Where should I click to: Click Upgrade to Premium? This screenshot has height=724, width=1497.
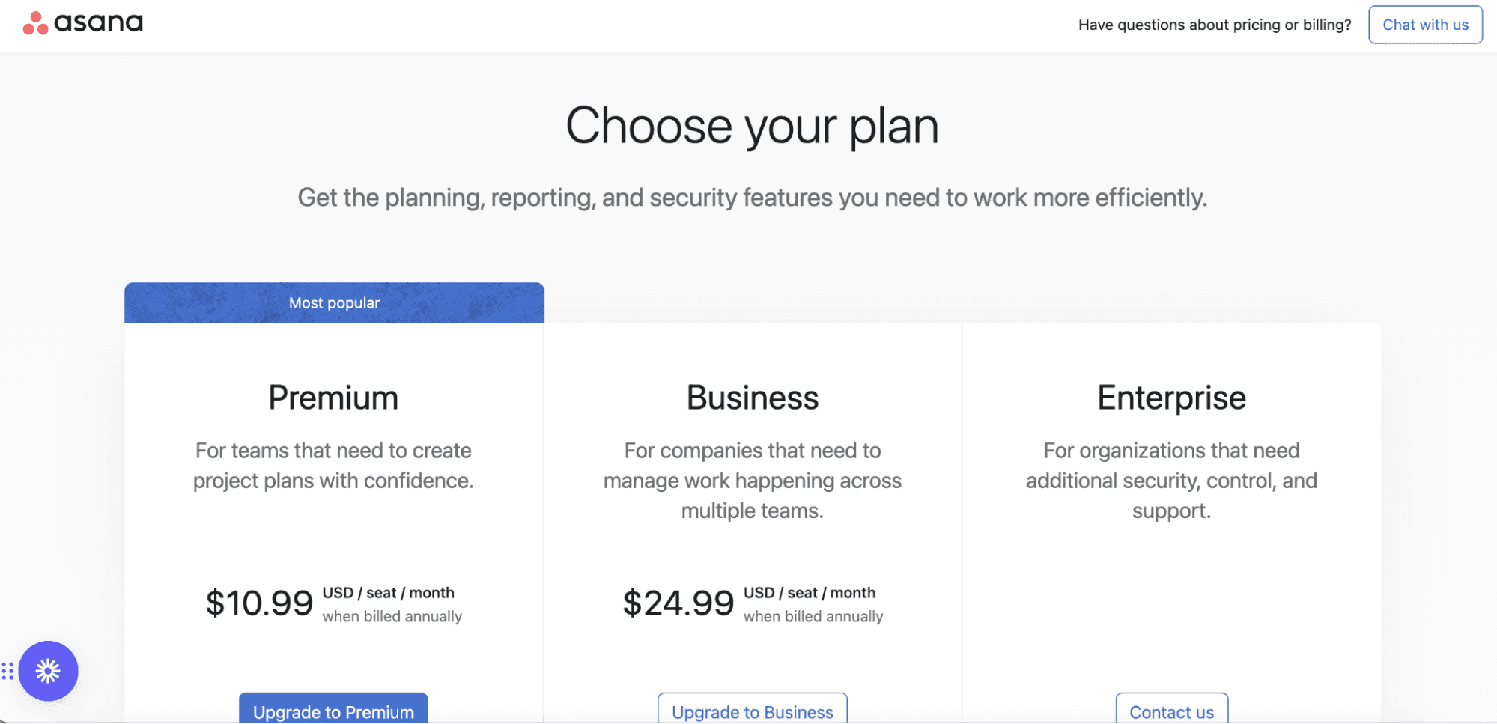[x=333, y=711]
